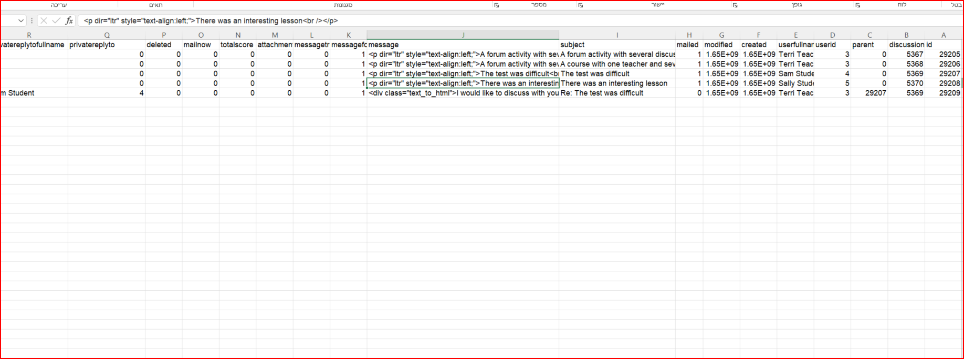The width and height of the screenshot is (964, 359).
Task: Select the 'totalscore' header cell
Action: pyautogui.click(x=238, y=45)
